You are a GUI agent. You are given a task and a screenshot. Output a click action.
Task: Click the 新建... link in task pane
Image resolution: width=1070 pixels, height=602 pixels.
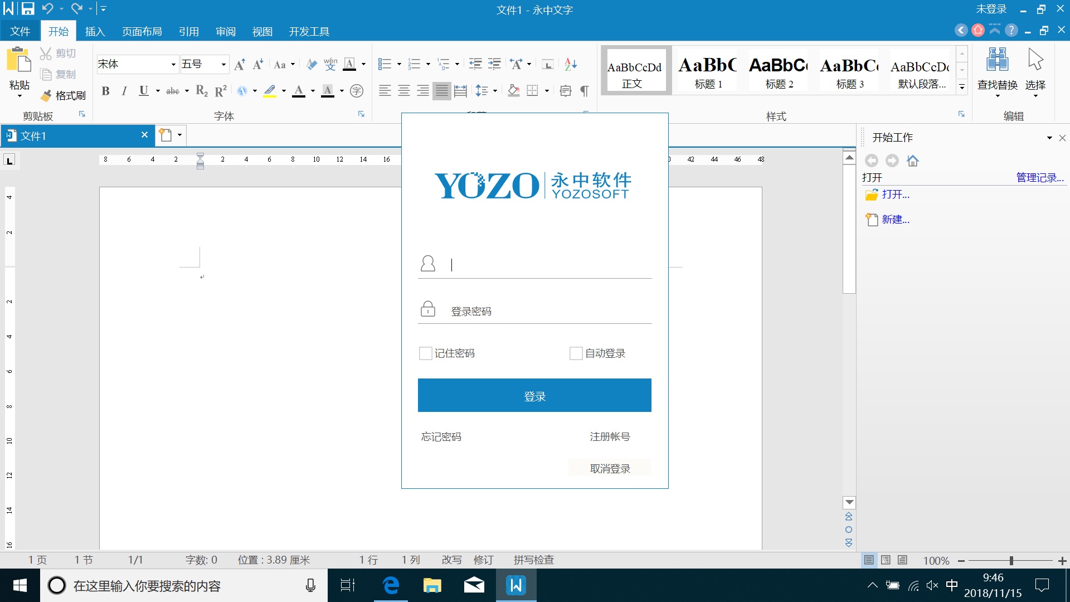tap(896, 220)
